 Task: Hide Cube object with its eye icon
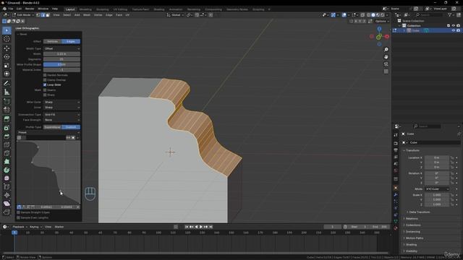[x=454, y=30]
